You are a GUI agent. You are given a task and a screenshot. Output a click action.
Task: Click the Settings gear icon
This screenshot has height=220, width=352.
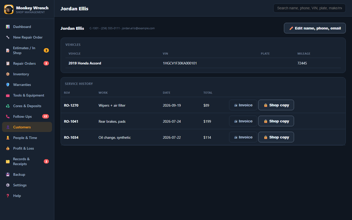(8, 185)
